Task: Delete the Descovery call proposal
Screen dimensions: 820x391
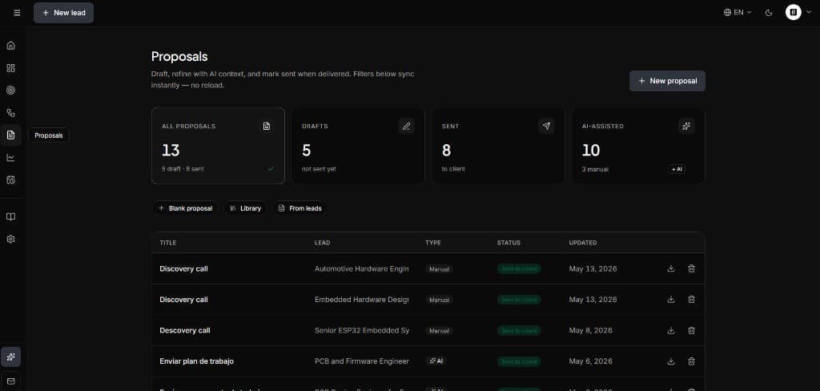Action: click(691, 330)
